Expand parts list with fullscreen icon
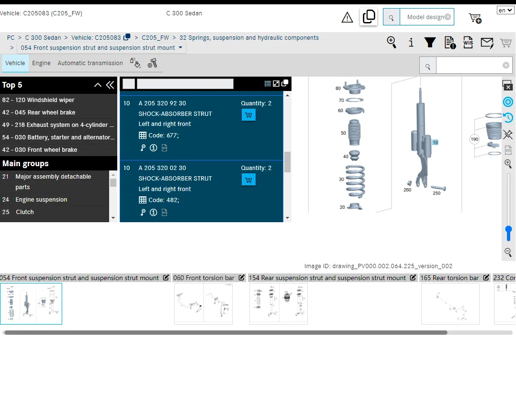The image size is (516, 419). [276, 84]
